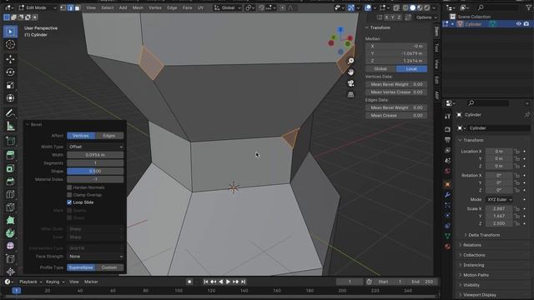Screen dimensions: 534x300
Task: Switch to face select mode
Action: (78, 7)
